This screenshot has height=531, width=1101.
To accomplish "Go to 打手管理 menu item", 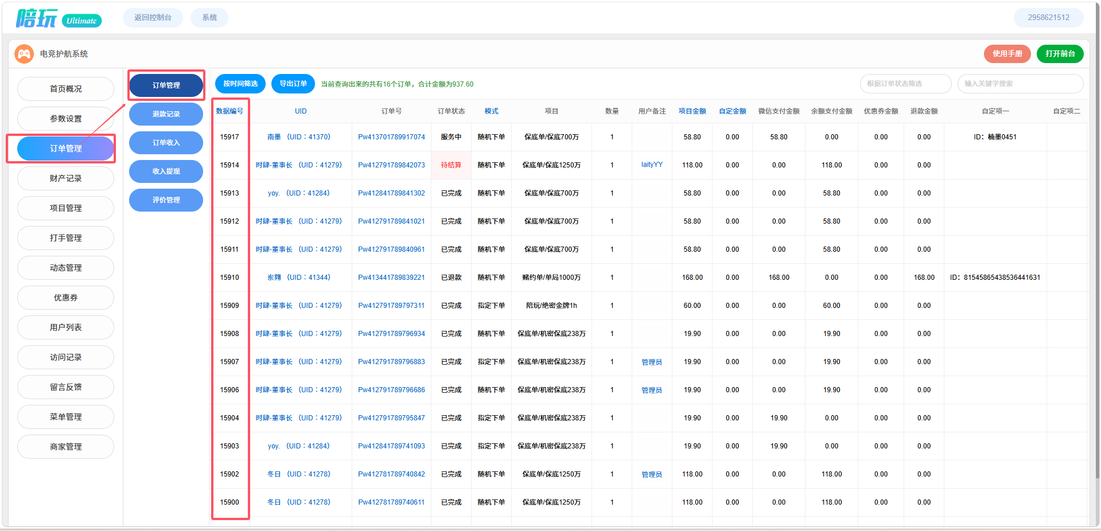I will [x=65, y=238].
